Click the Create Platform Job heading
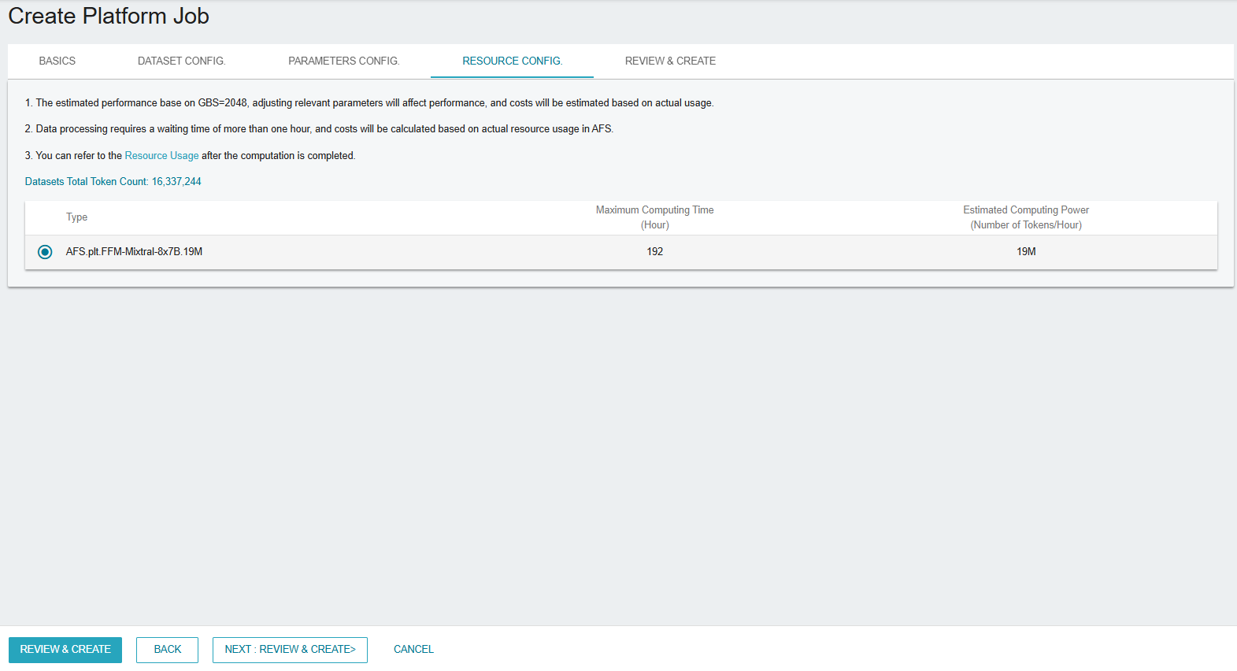The height and width of the screenshot is (671, 1237). 109,17
